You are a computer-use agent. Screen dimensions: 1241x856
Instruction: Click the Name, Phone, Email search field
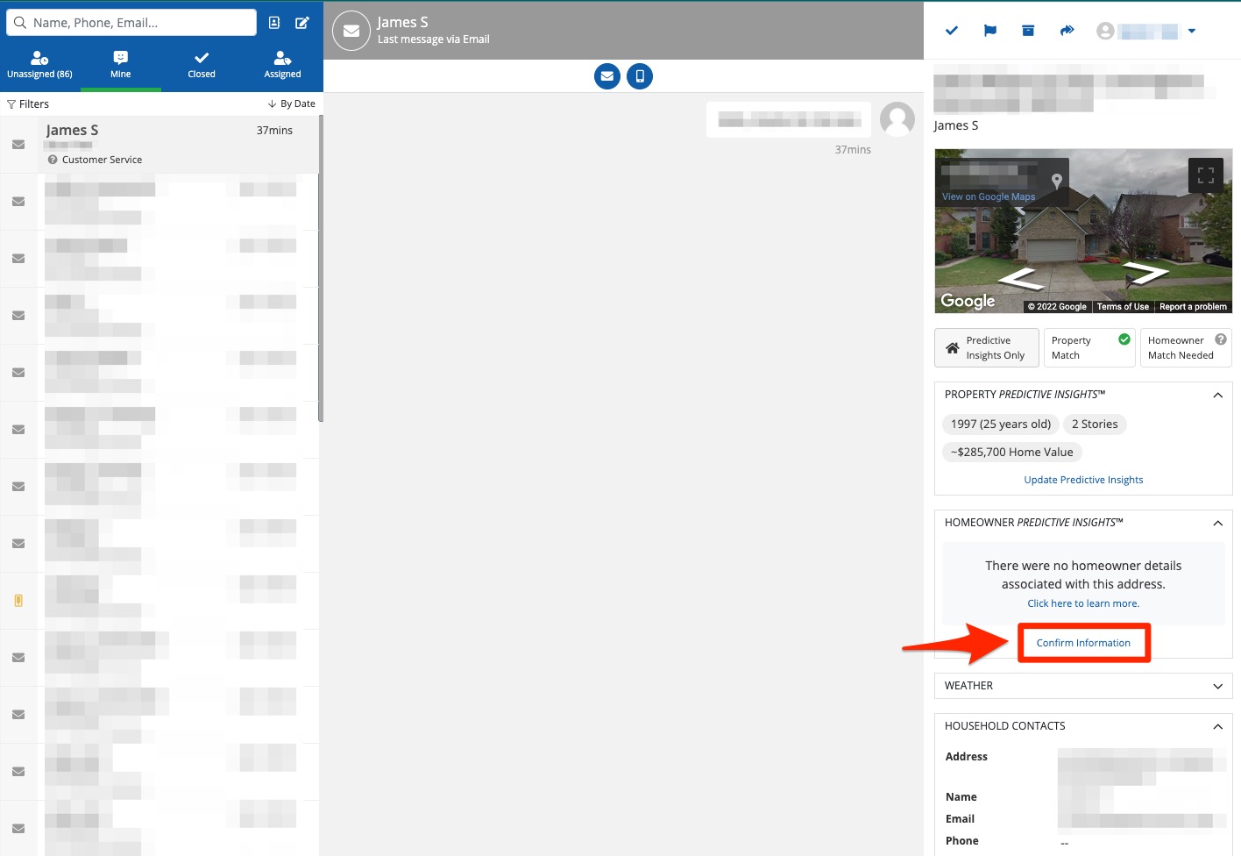coord(140,23)
